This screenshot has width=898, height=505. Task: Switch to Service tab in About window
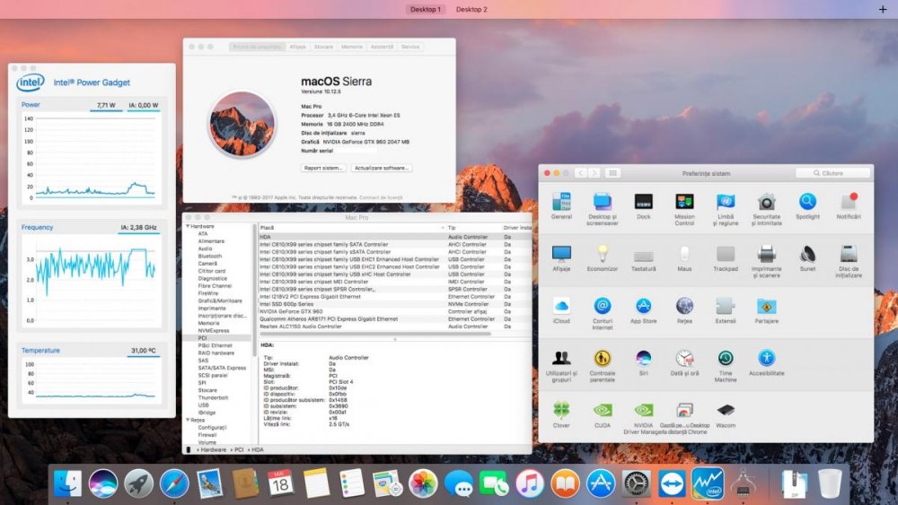[x=410, y=47]
